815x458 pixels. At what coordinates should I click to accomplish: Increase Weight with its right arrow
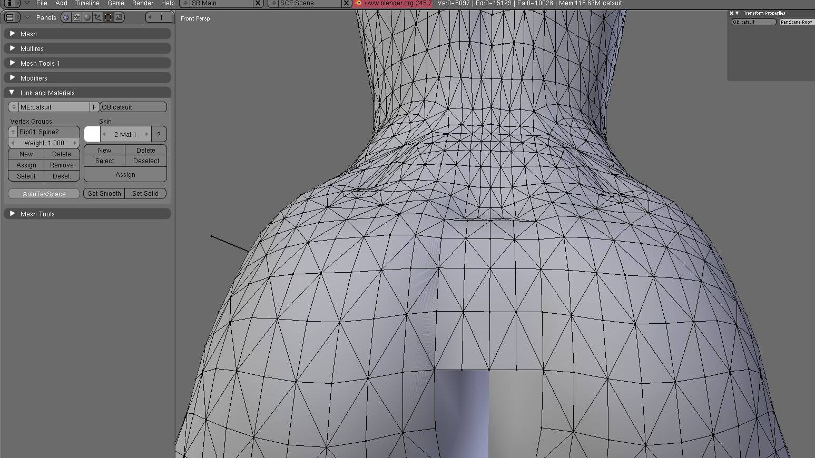click(75, 143)
